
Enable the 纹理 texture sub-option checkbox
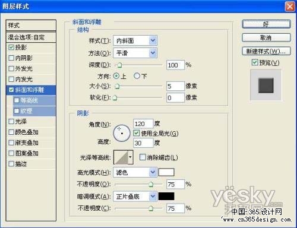click(17, 111)
